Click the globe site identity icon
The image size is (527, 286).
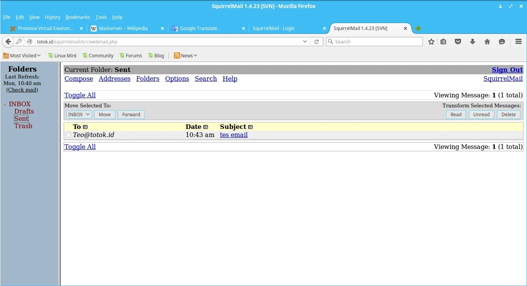(x=30, y=42)
